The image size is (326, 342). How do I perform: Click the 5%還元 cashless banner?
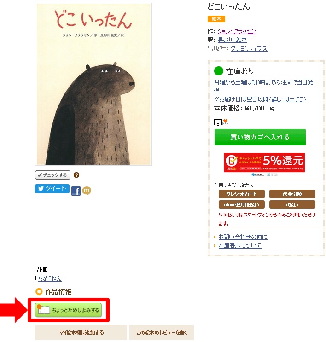coord(264,162)
